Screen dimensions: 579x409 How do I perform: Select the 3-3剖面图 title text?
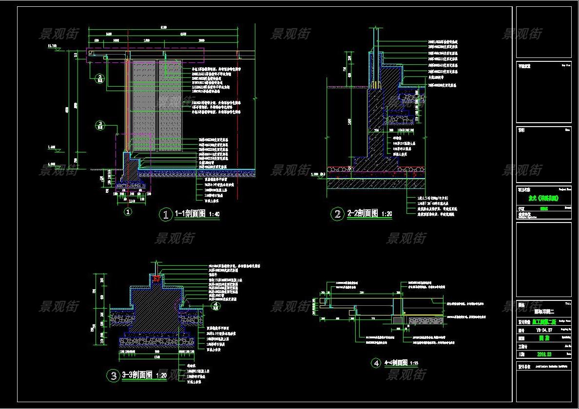tap(136, 375)
